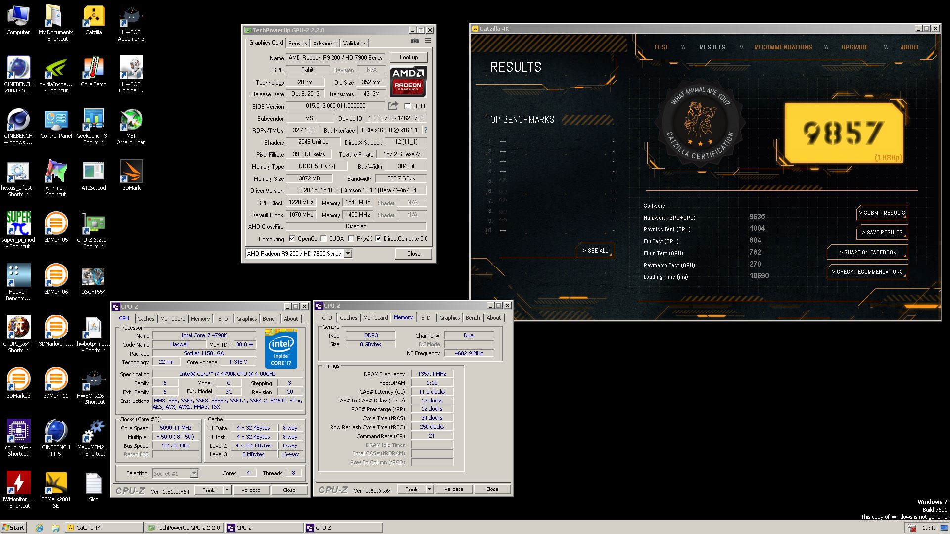Open the Control Panel desktop icon
This screenshot has width=950, height=534.
[56, 124]
